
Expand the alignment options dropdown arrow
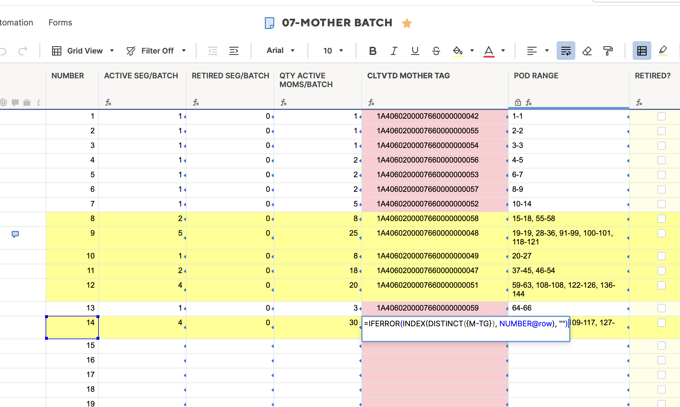coord(547,51)
